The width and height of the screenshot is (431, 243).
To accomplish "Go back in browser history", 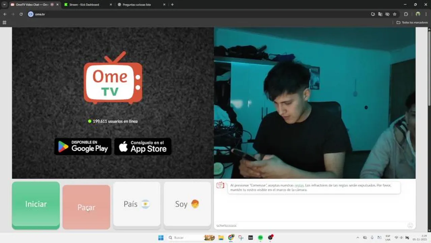I will pyautogui.click(x=5, y=14).
